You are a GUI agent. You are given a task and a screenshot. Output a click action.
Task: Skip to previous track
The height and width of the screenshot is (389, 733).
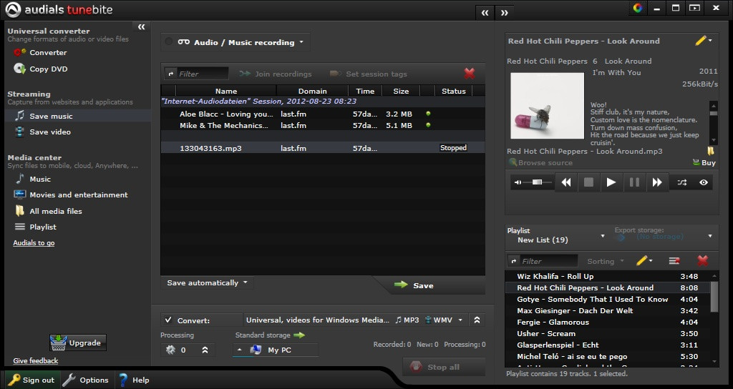[566, 182]
